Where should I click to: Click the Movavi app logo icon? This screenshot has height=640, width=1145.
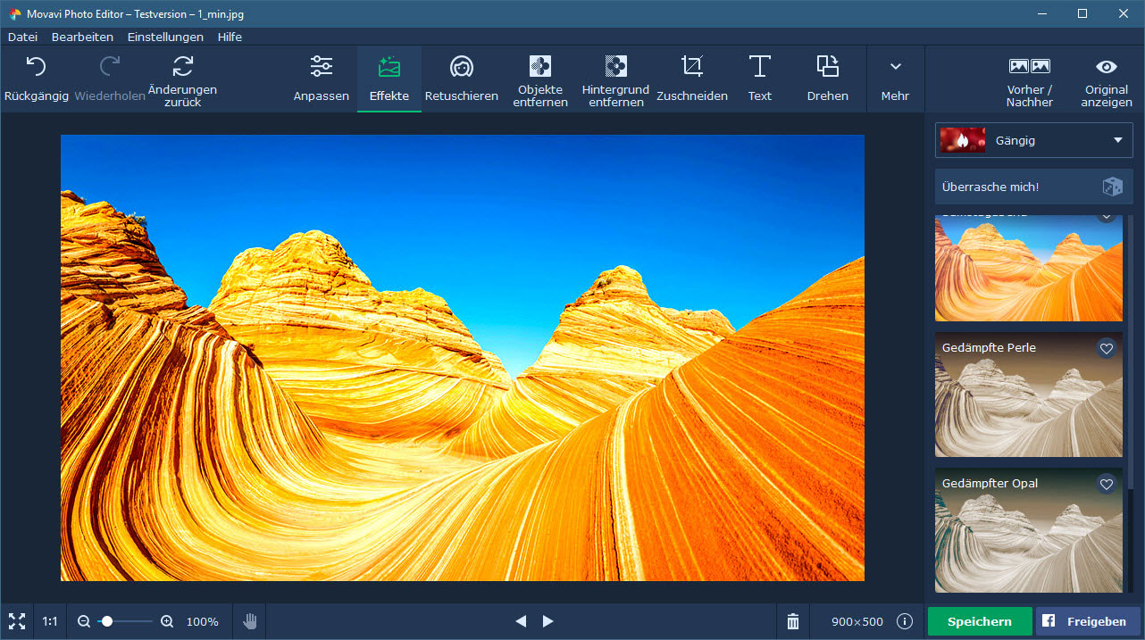point(15,13)
